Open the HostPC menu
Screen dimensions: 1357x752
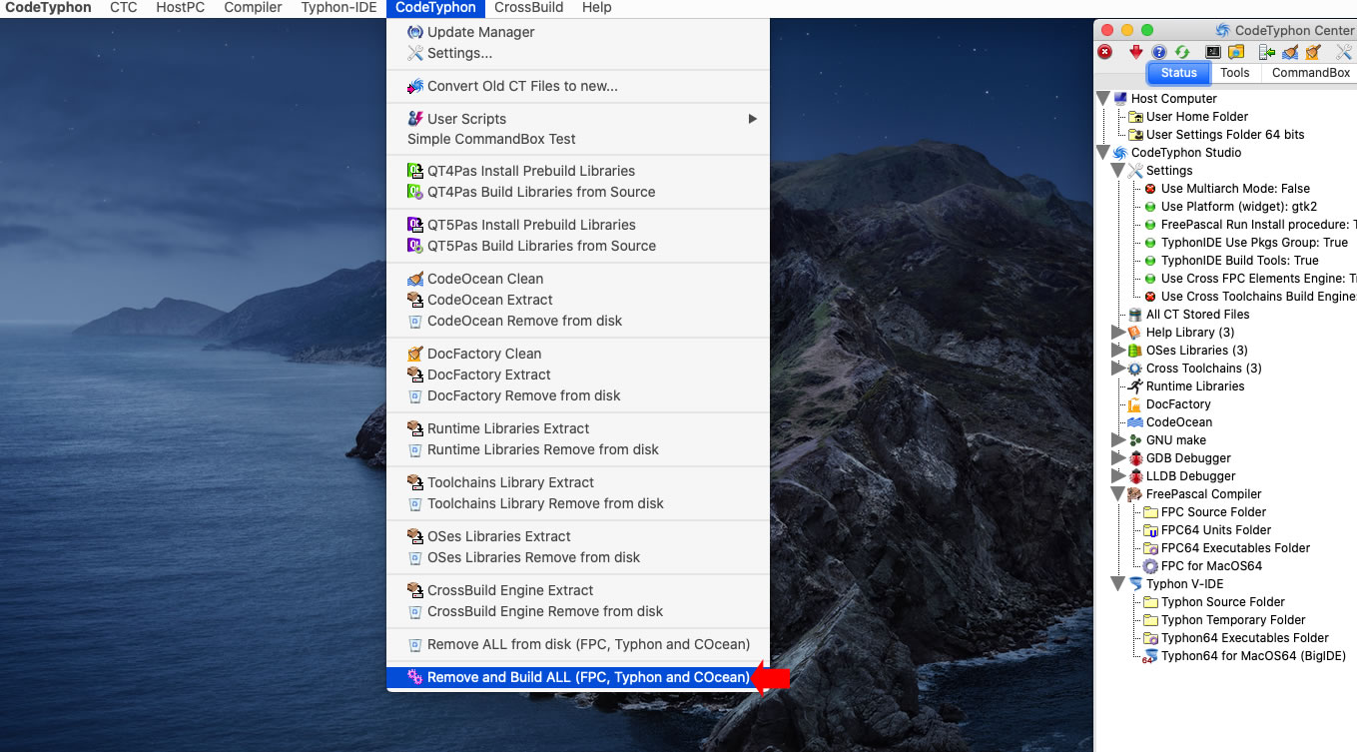tap(181, 7)
